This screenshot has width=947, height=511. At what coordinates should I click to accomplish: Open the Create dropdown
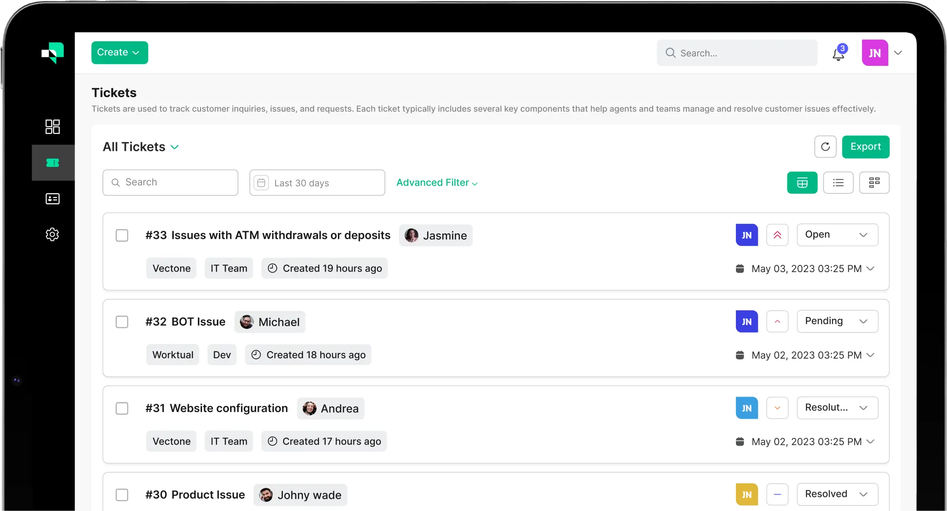click(120, 53)
